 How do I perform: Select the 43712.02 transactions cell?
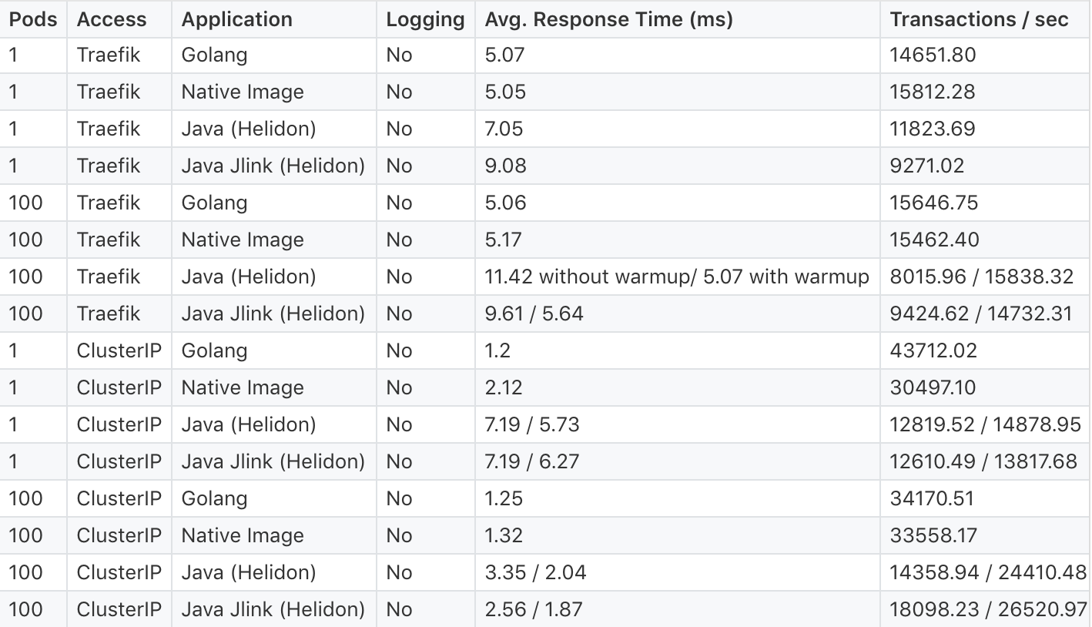tap(986, 350)
